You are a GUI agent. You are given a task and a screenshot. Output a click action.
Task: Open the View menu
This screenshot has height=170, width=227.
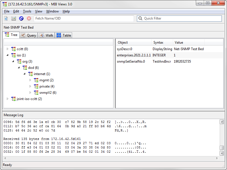click(x=39, y=11)
